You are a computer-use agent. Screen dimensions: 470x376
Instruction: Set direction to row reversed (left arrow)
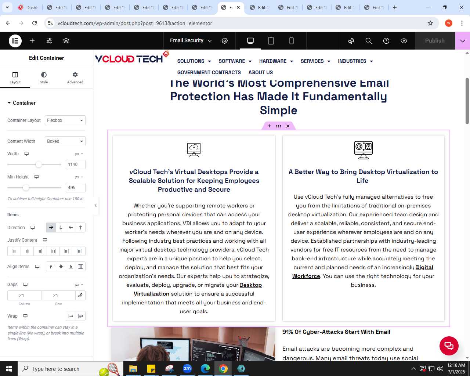click(x=71, y=228)
